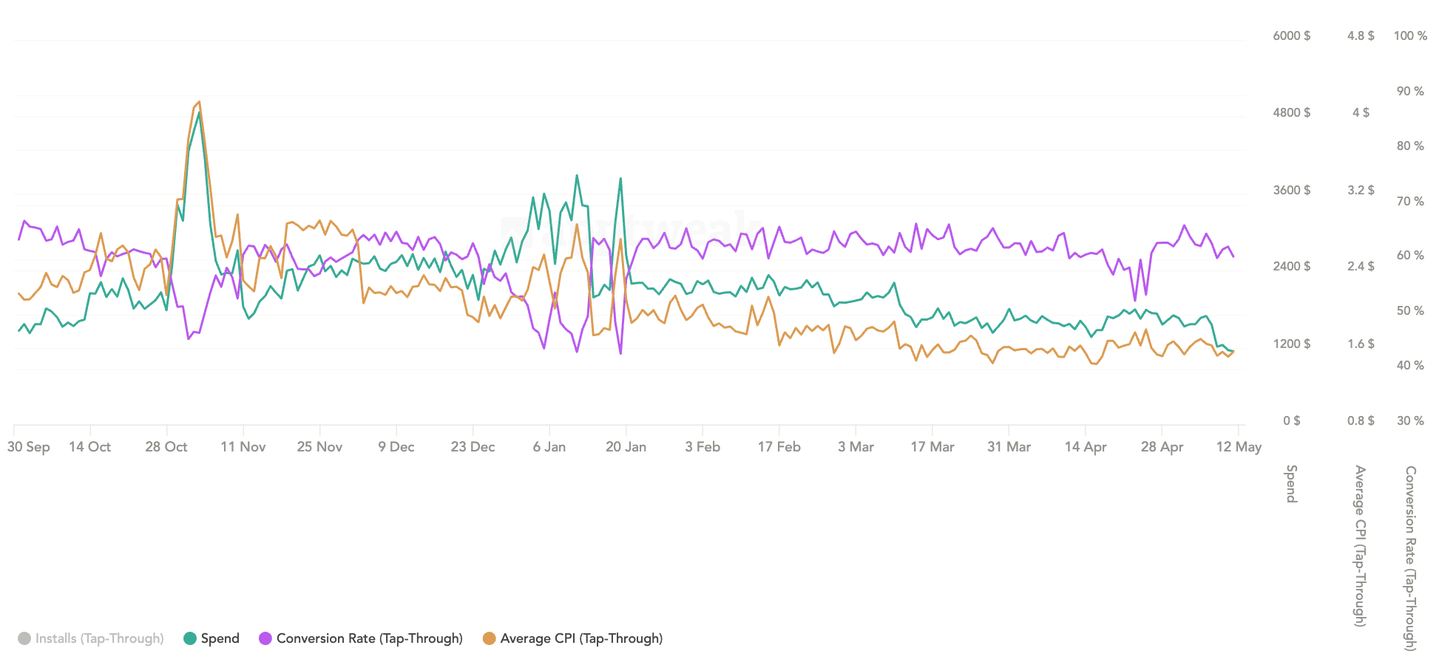Image resolution: width=1442 pixels, height=665 pixels.
Task: Click the 28 Oct date label
Action: click(x=166, y=447)
